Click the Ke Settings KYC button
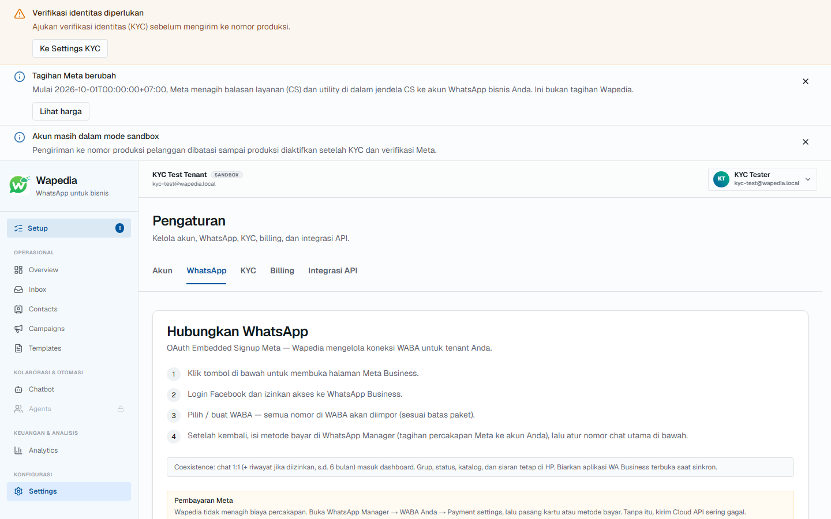831x519 pixels. click(70, 48)
